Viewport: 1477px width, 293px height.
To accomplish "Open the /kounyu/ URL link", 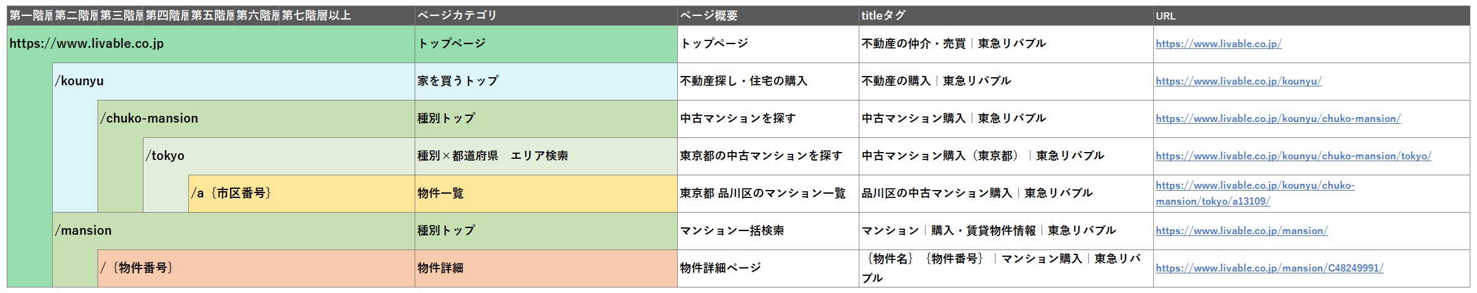I will [x=1238, y=82].
